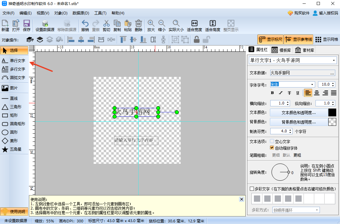The height and width of the screenshot is (224, 340).
Task: Select the 单行文字 single-line text tool
Action: tap(14, 61)
